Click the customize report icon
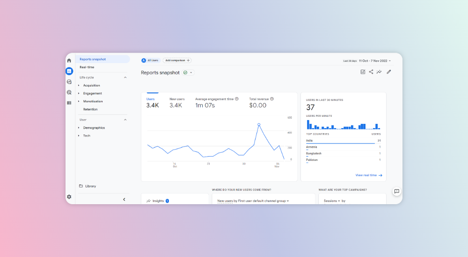The height and width of the screenshot is (257, 468). [x=363, y=72]
